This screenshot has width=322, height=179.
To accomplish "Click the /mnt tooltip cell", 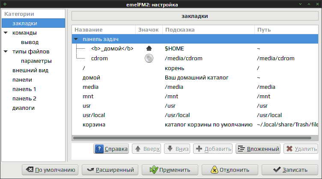I will (x=171, y=97).
